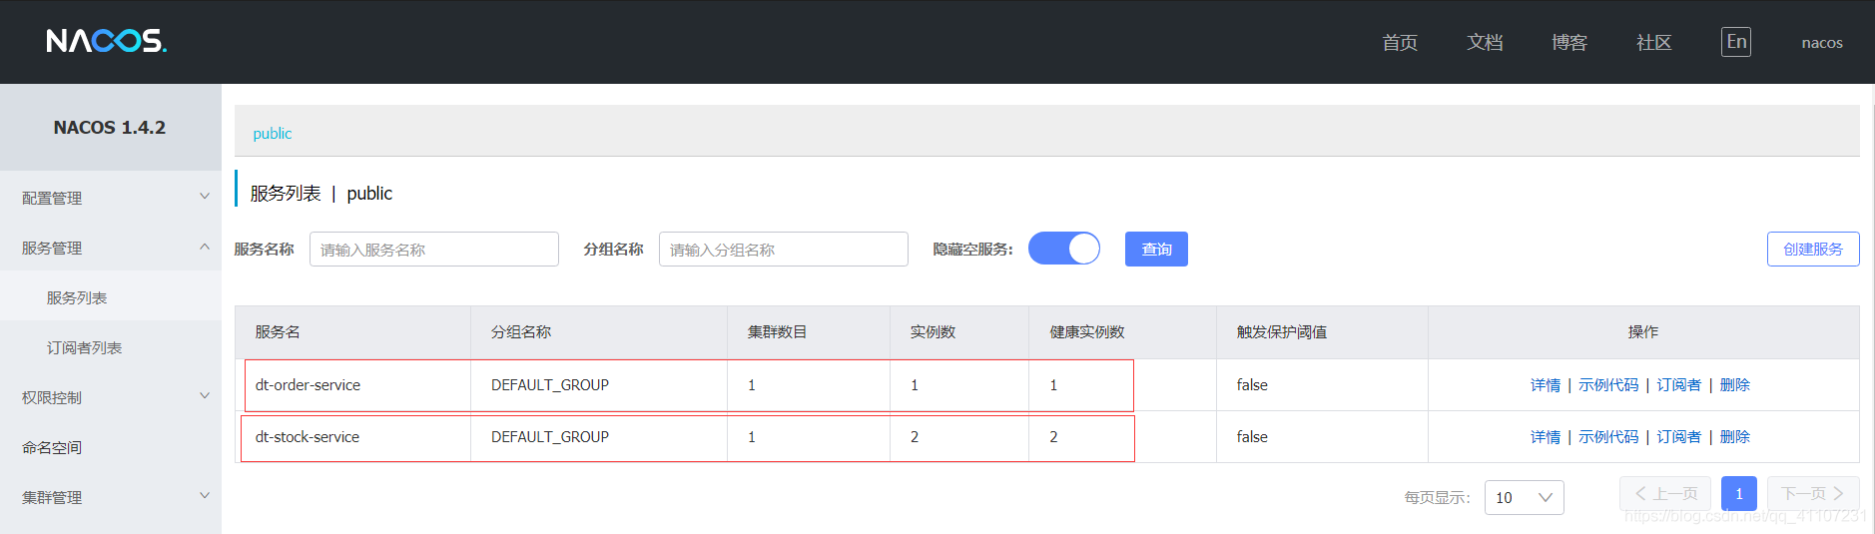This screenshot has height=534, width=1875.
Task: Open 社区 in top navigation
Action: (x=1654, y=42)
